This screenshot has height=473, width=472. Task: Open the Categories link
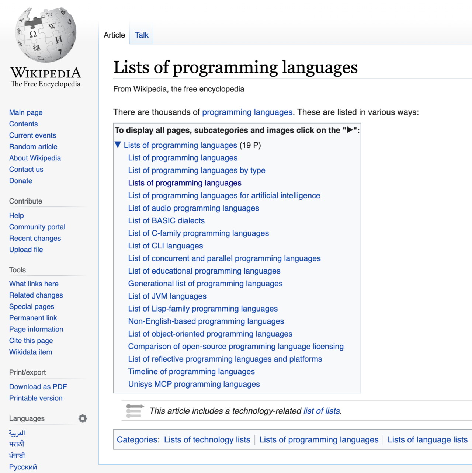138,439
